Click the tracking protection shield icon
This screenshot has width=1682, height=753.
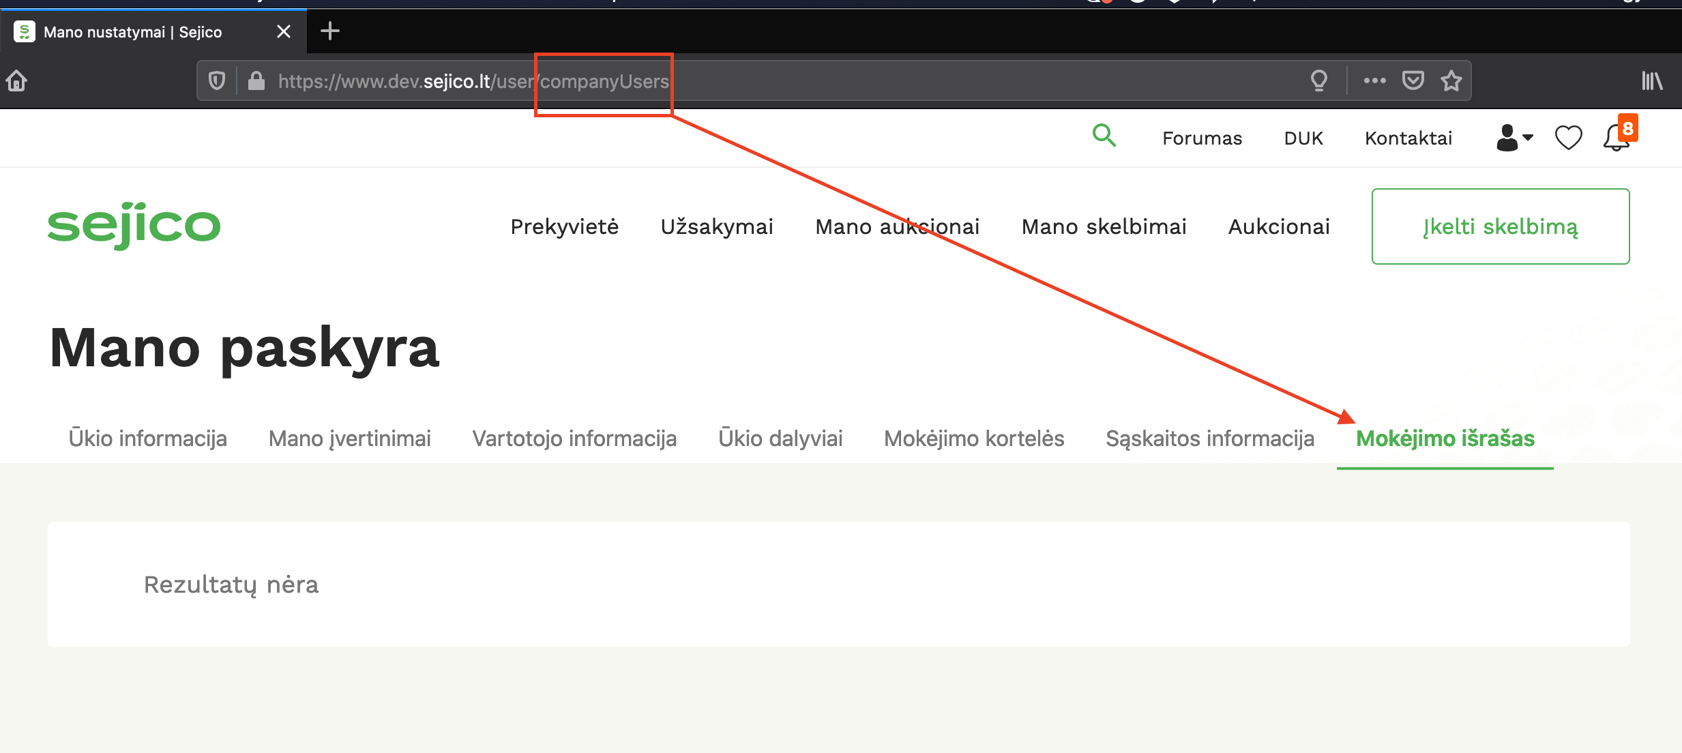point(217,81)
